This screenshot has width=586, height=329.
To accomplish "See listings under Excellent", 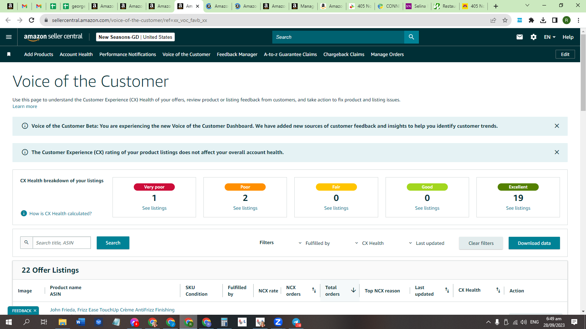I will click(518, 208).
